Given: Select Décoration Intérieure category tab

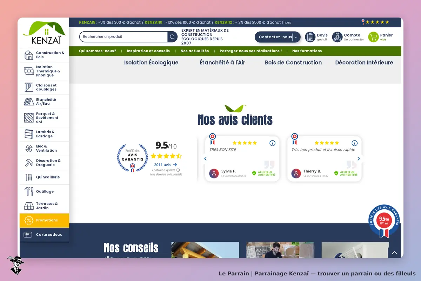Looking at the screenshot, I should point(364,63).
